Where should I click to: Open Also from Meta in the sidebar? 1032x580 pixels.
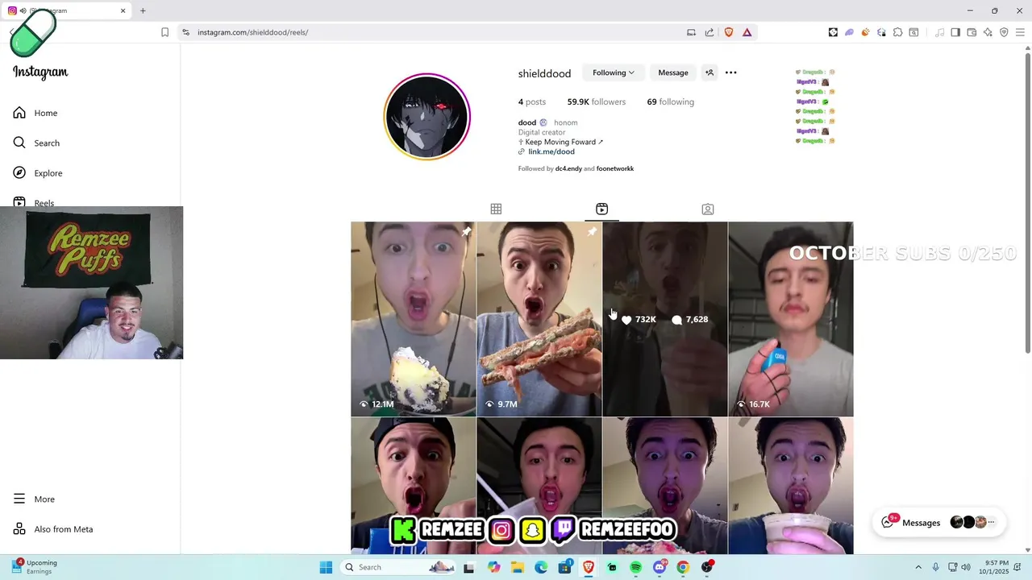[53, 529]
